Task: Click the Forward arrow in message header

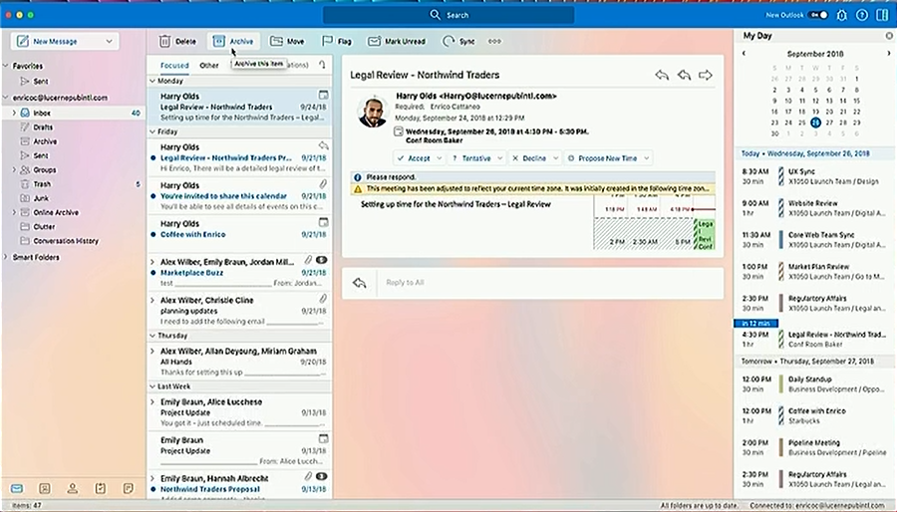Action: (706, 76)
